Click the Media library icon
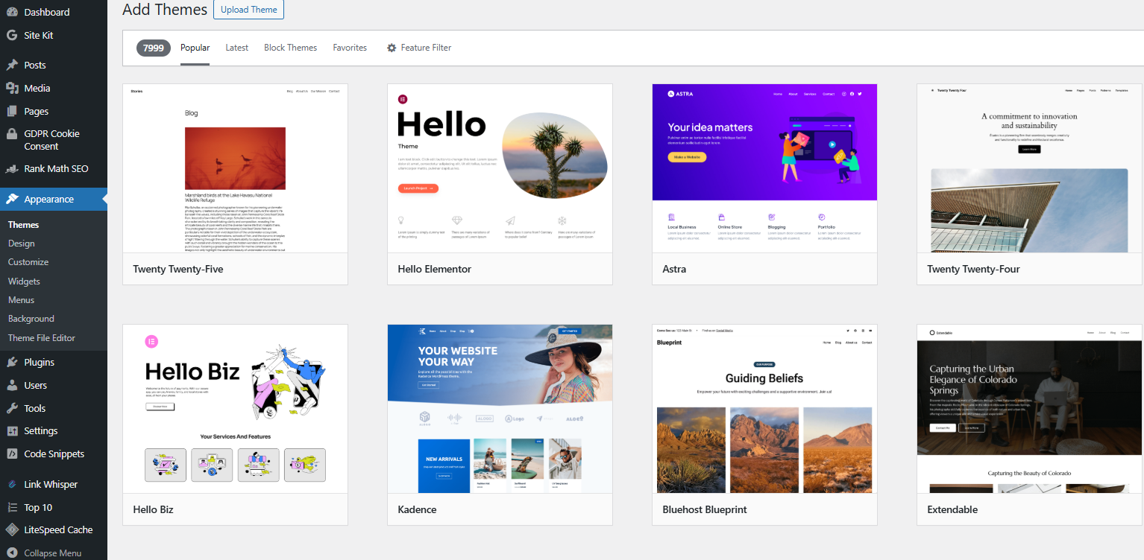 coord(12,88)
